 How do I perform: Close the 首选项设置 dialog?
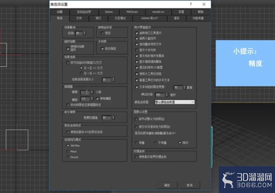[204, 4]
